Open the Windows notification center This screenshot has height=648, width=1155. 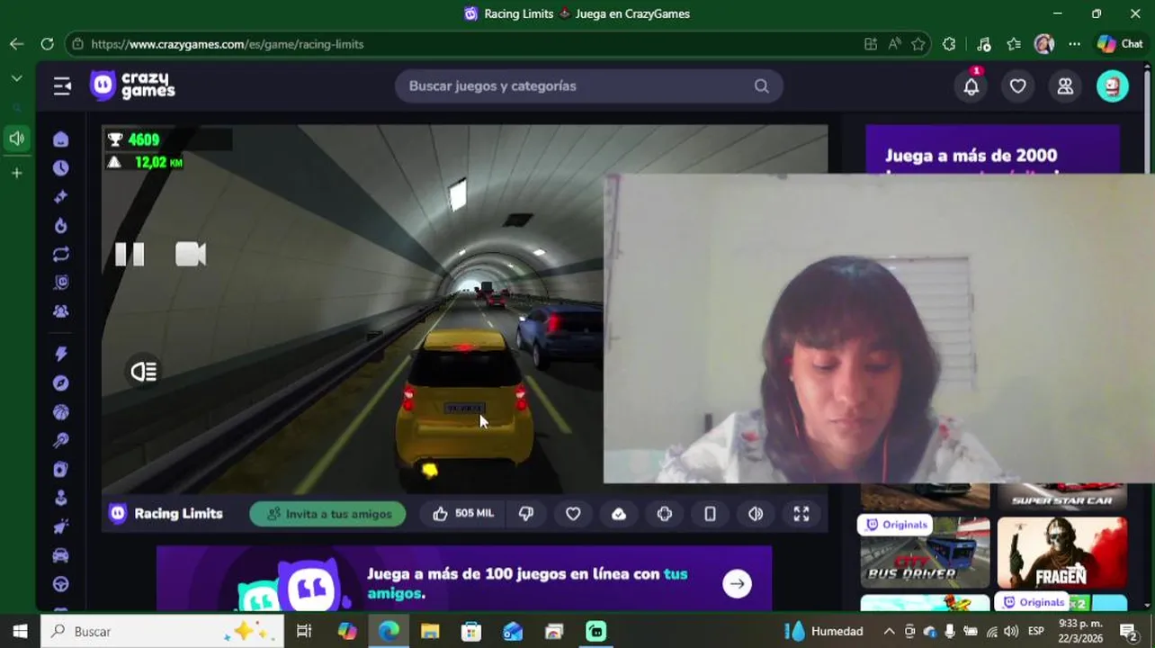point(1129,631)
